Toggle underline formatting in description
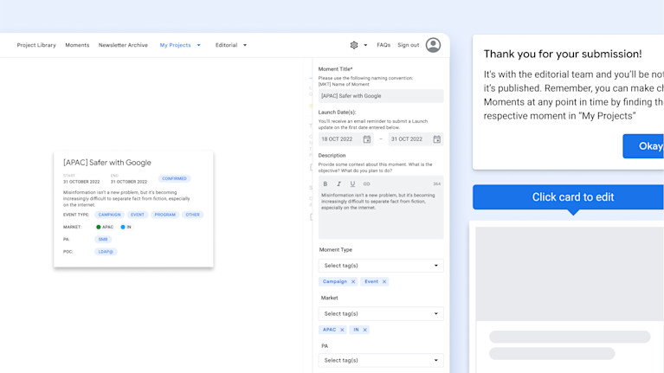This screenshot has width=664, height=373. click(x=352, y=183)
